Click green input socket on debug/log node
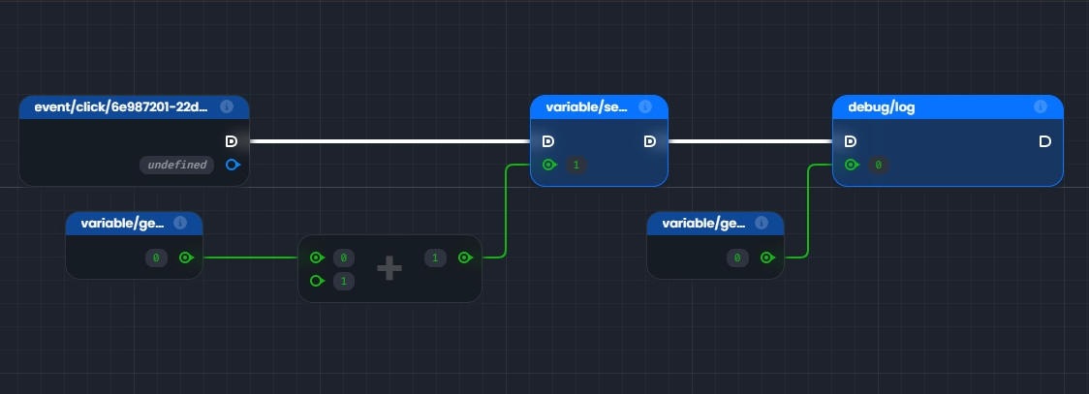The height and width of the screenshot is (394, 1089). click(x=852, y=166)
